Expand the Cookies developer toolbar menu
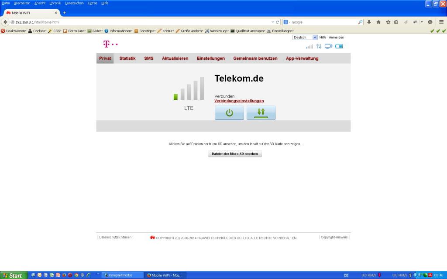The image size is (447, 279). point(38,31)
